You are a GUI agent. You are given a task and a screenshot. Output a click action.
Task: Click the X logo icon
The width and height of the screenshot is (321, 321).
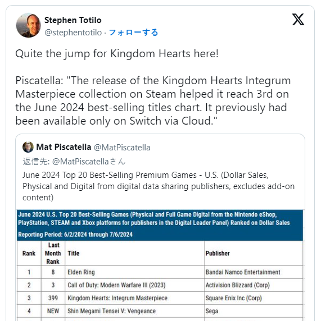pos(299,20)
